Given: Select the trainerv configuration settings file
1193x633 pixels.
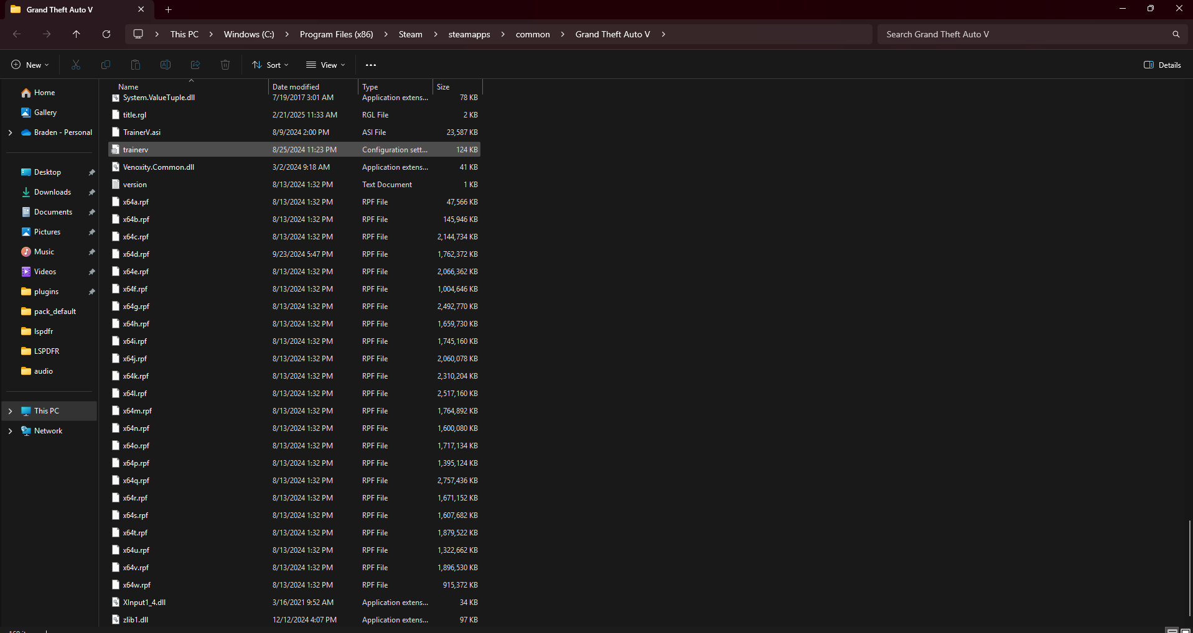Looking at the screenshot, I should [x=294, y=150].
